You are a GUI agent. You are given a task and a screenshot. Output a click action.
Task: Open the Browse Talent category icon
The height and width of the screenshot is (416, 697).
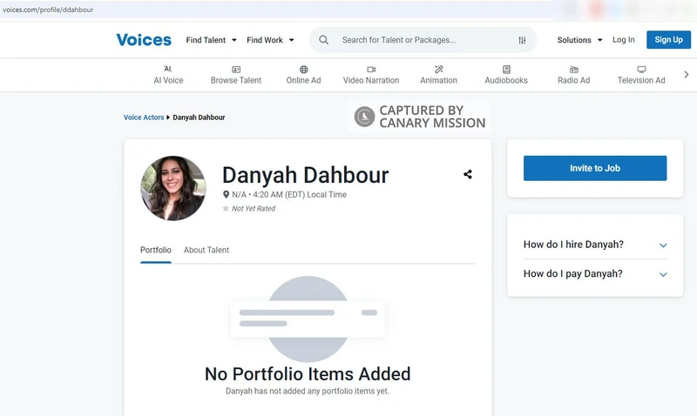236,70
